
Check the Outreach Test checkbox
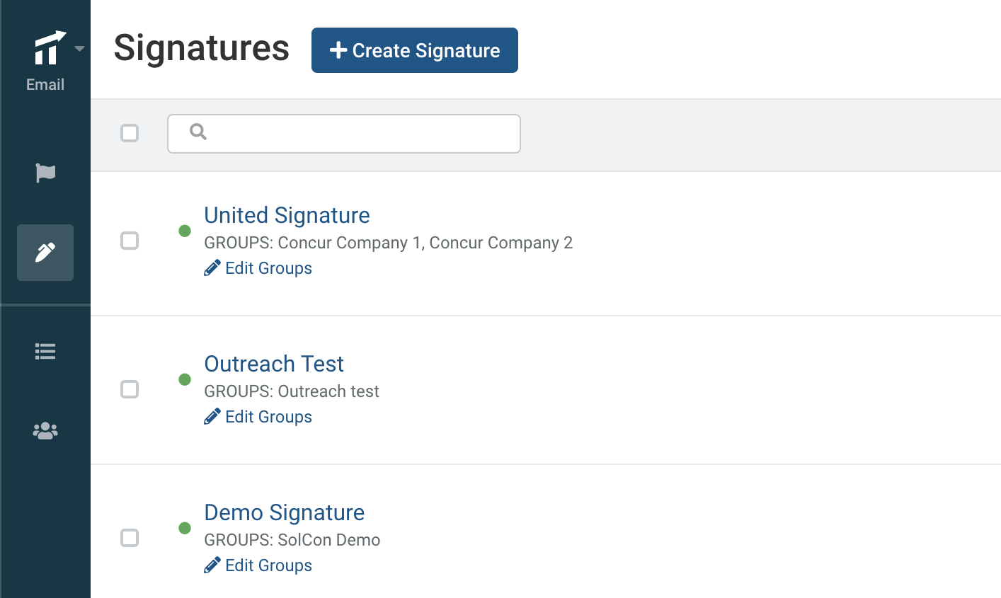[x=130, y=389]
